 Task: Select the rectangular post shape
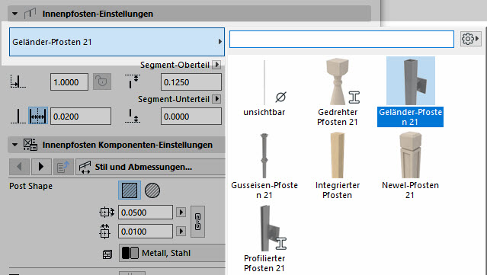[x=130, y=190]
